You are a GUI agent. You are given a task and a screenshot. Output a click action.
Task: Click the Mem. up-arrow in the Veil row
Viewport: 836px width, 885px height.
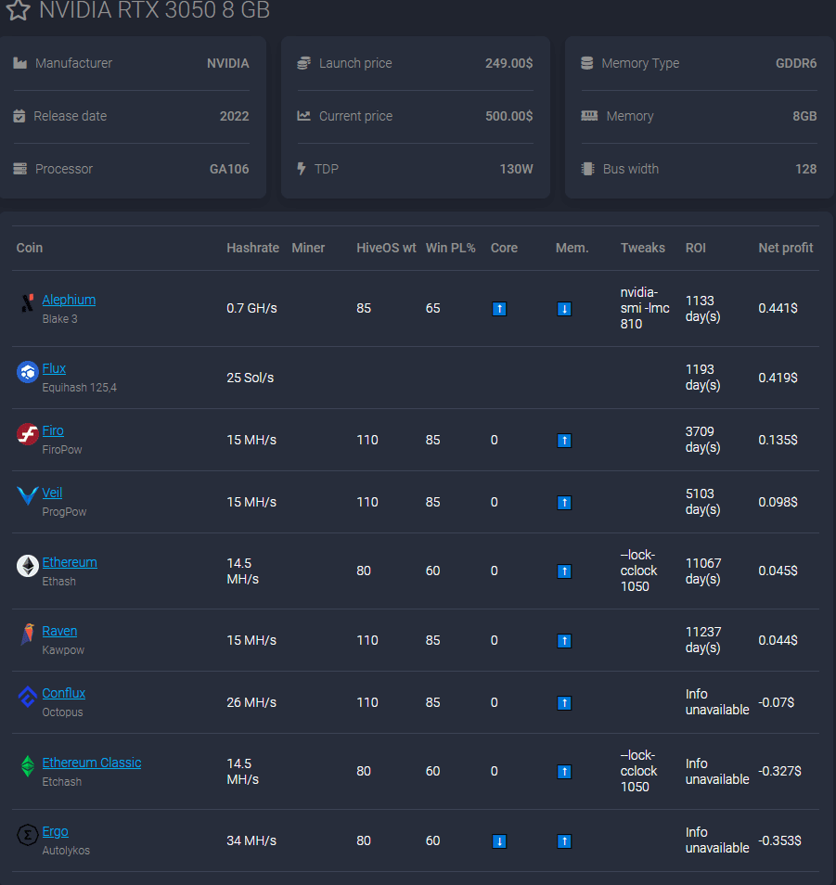(564, 502)
